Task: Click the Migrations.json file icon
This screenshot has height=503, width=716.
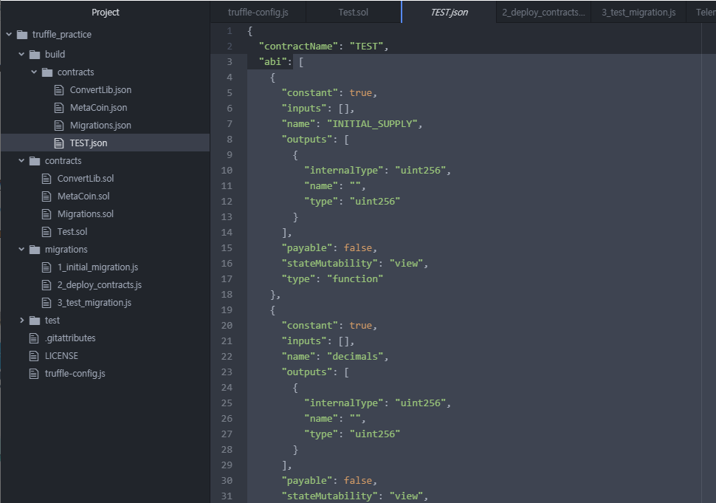Action: coord(59,125)
